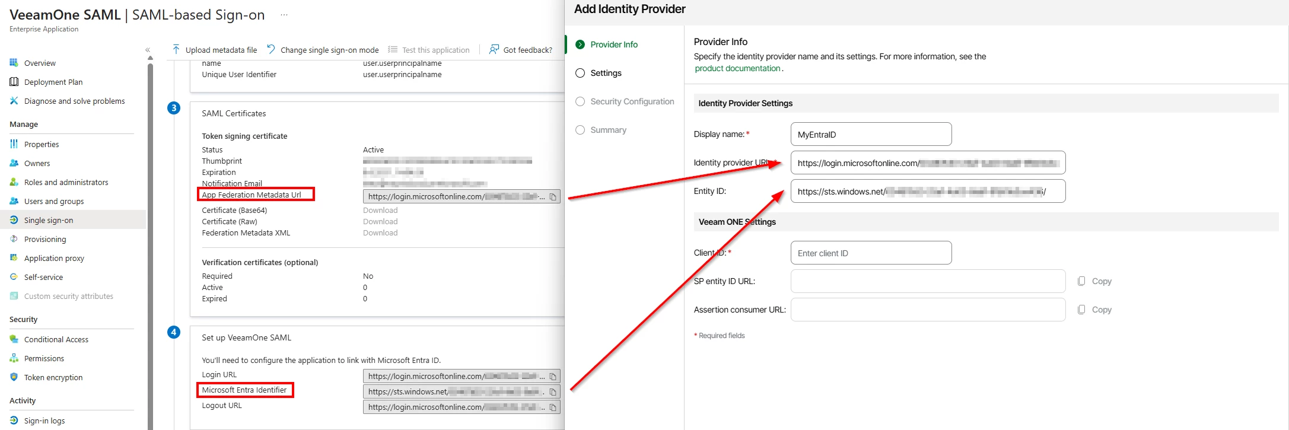Select the Settings wizard step
The height and width of the screenshot is (430, 1289).
(x=599, y=73)
